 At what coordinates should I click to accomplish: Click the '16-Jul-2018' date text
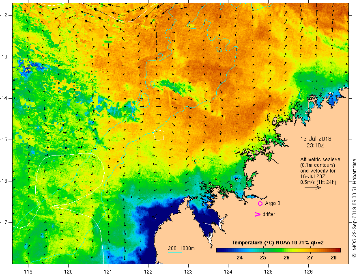coord(316,139)
